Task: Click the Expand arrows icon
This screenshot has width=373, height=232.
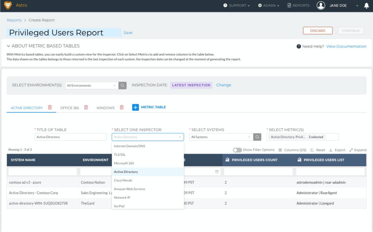Action: tap(351, 150)
